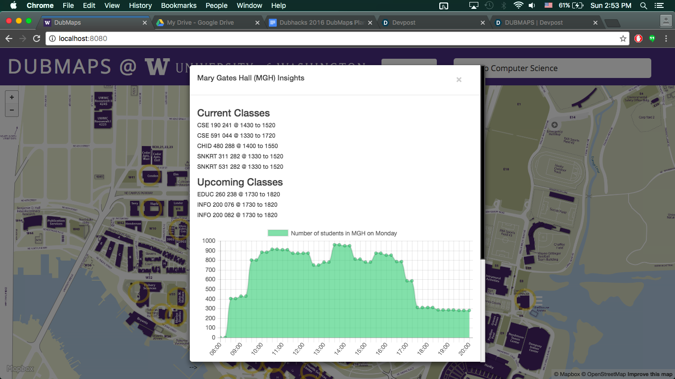Open the Edit menu
Image resolution: width=675 pixels, height=379 pixels.
[89, 5]
